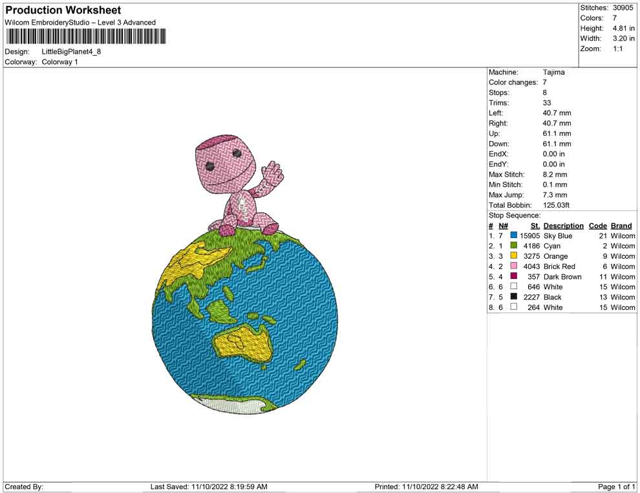This screenshot has width=640, height=493.
Task: Click the Black thread color swatch
Action: 513,296
